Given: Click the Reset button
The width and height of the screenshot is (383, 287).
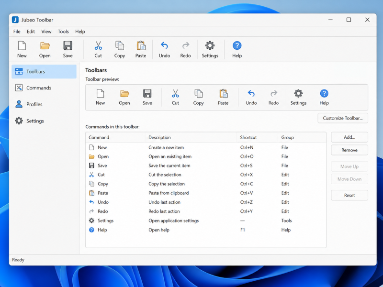Looking at the screenshot, I should tap(349, 195).
